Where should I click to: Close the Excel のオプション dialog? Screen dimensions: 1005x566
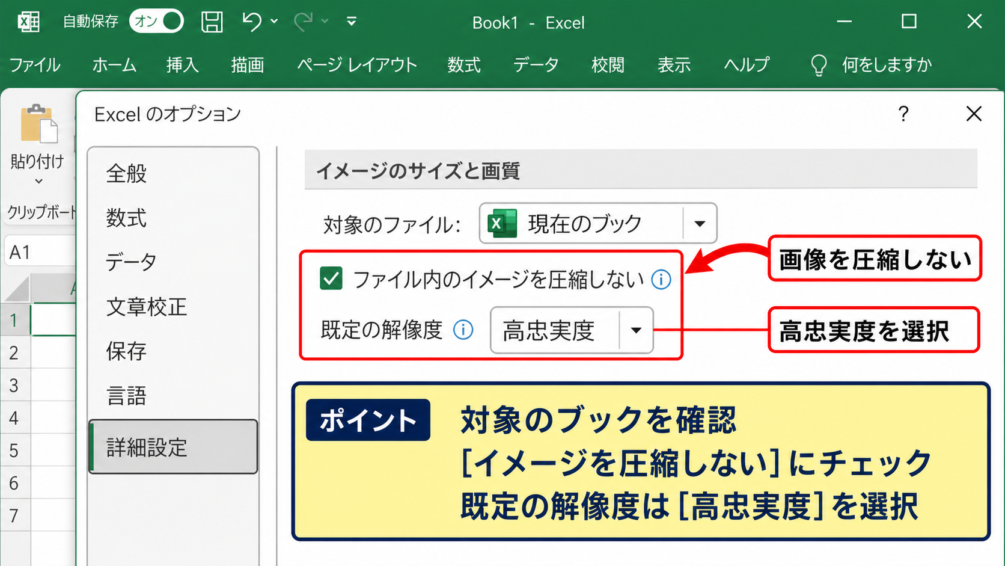pos(974,114)
